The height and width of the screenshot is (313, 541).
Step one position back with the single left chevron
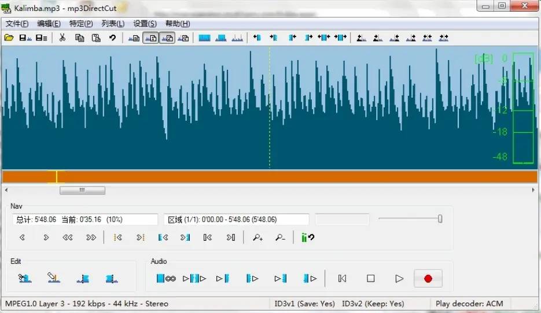tap(22, 237)
